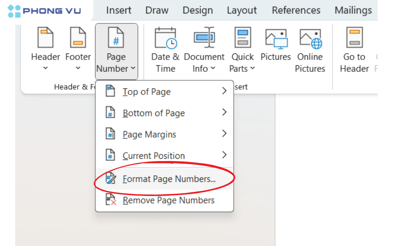Select Current Position in the menu
This screenshot has width=393, height=246.
tap(154, 155)
